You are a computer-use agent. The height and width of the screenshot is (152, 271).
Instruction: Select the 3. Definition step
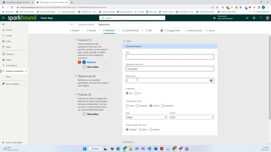pyautogui.click(x=109, y=30)
